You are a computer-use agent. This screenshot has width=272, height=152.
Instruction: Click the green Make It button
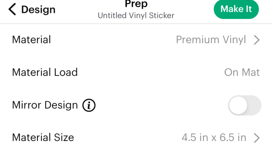point(236,9)
